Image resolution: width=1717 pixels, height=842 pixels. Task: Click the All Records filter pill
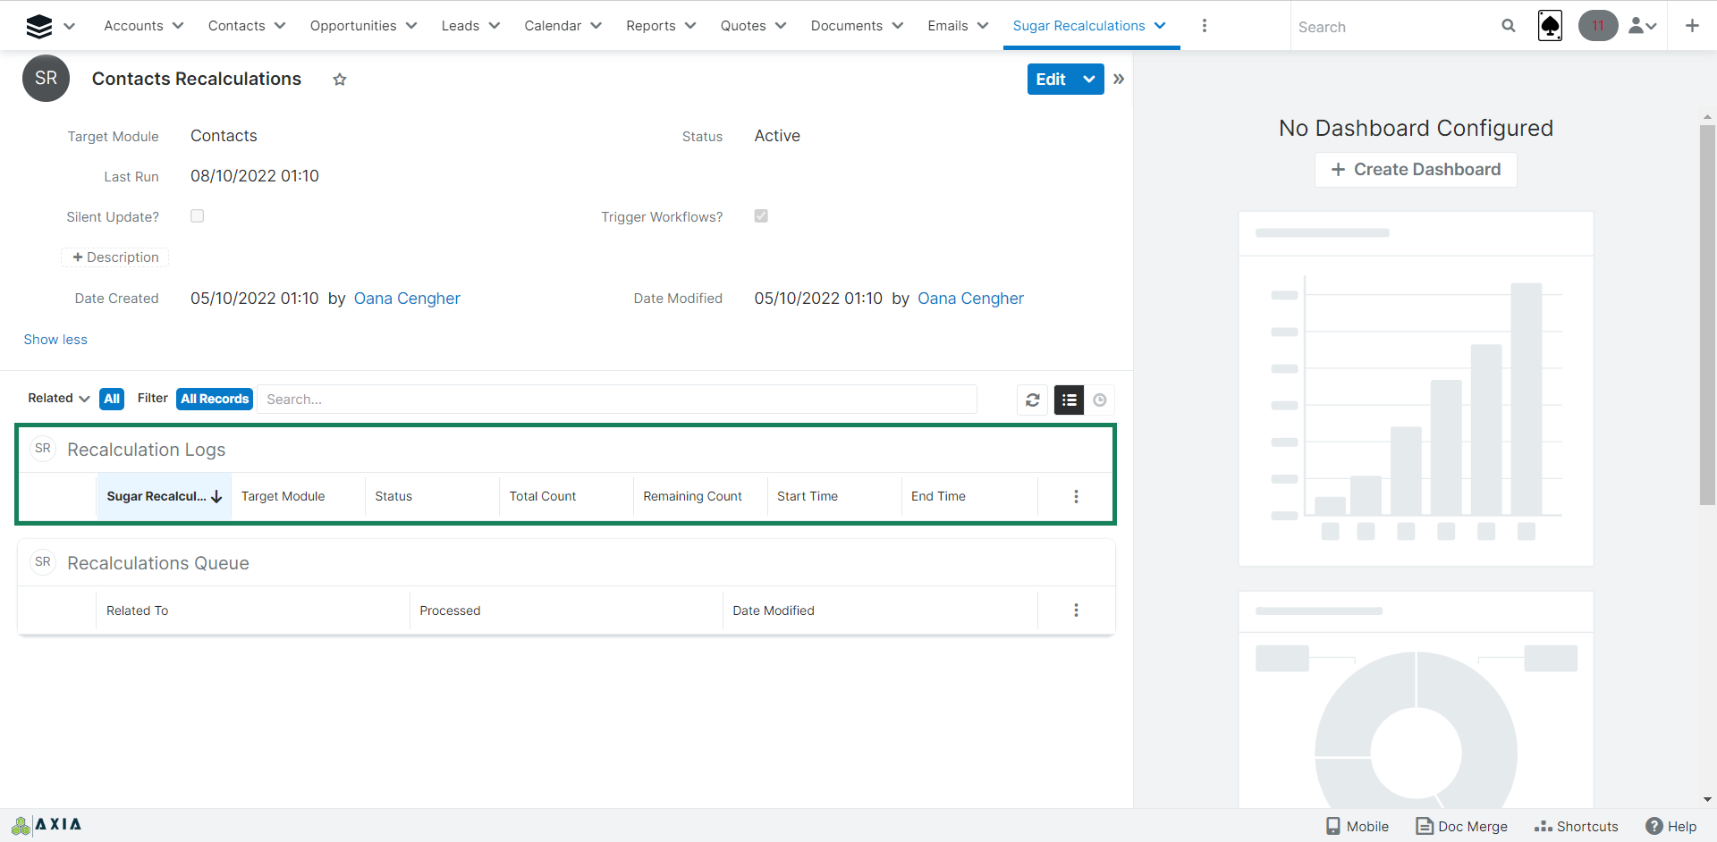[x=215, y=399]
